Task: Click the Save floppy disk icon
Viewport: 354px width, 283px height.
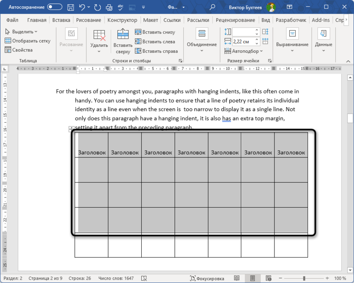Action: 71,7
